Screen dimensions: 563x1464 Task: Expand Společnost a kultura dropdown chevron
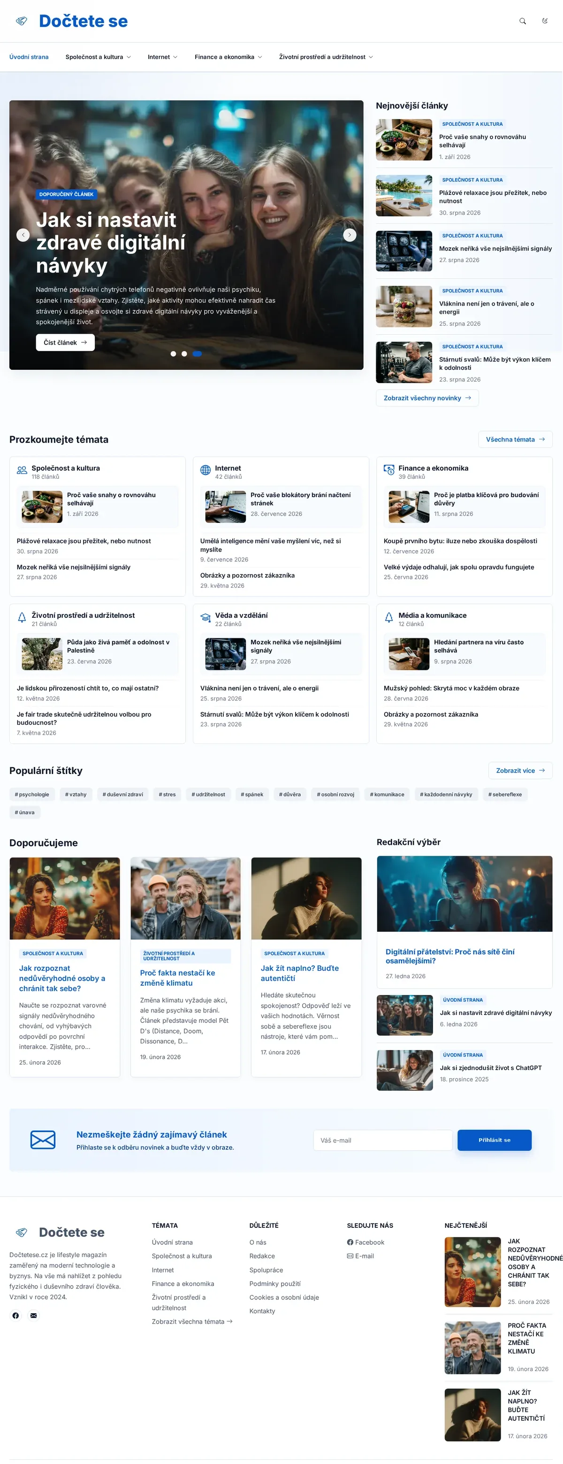(129, 57)
